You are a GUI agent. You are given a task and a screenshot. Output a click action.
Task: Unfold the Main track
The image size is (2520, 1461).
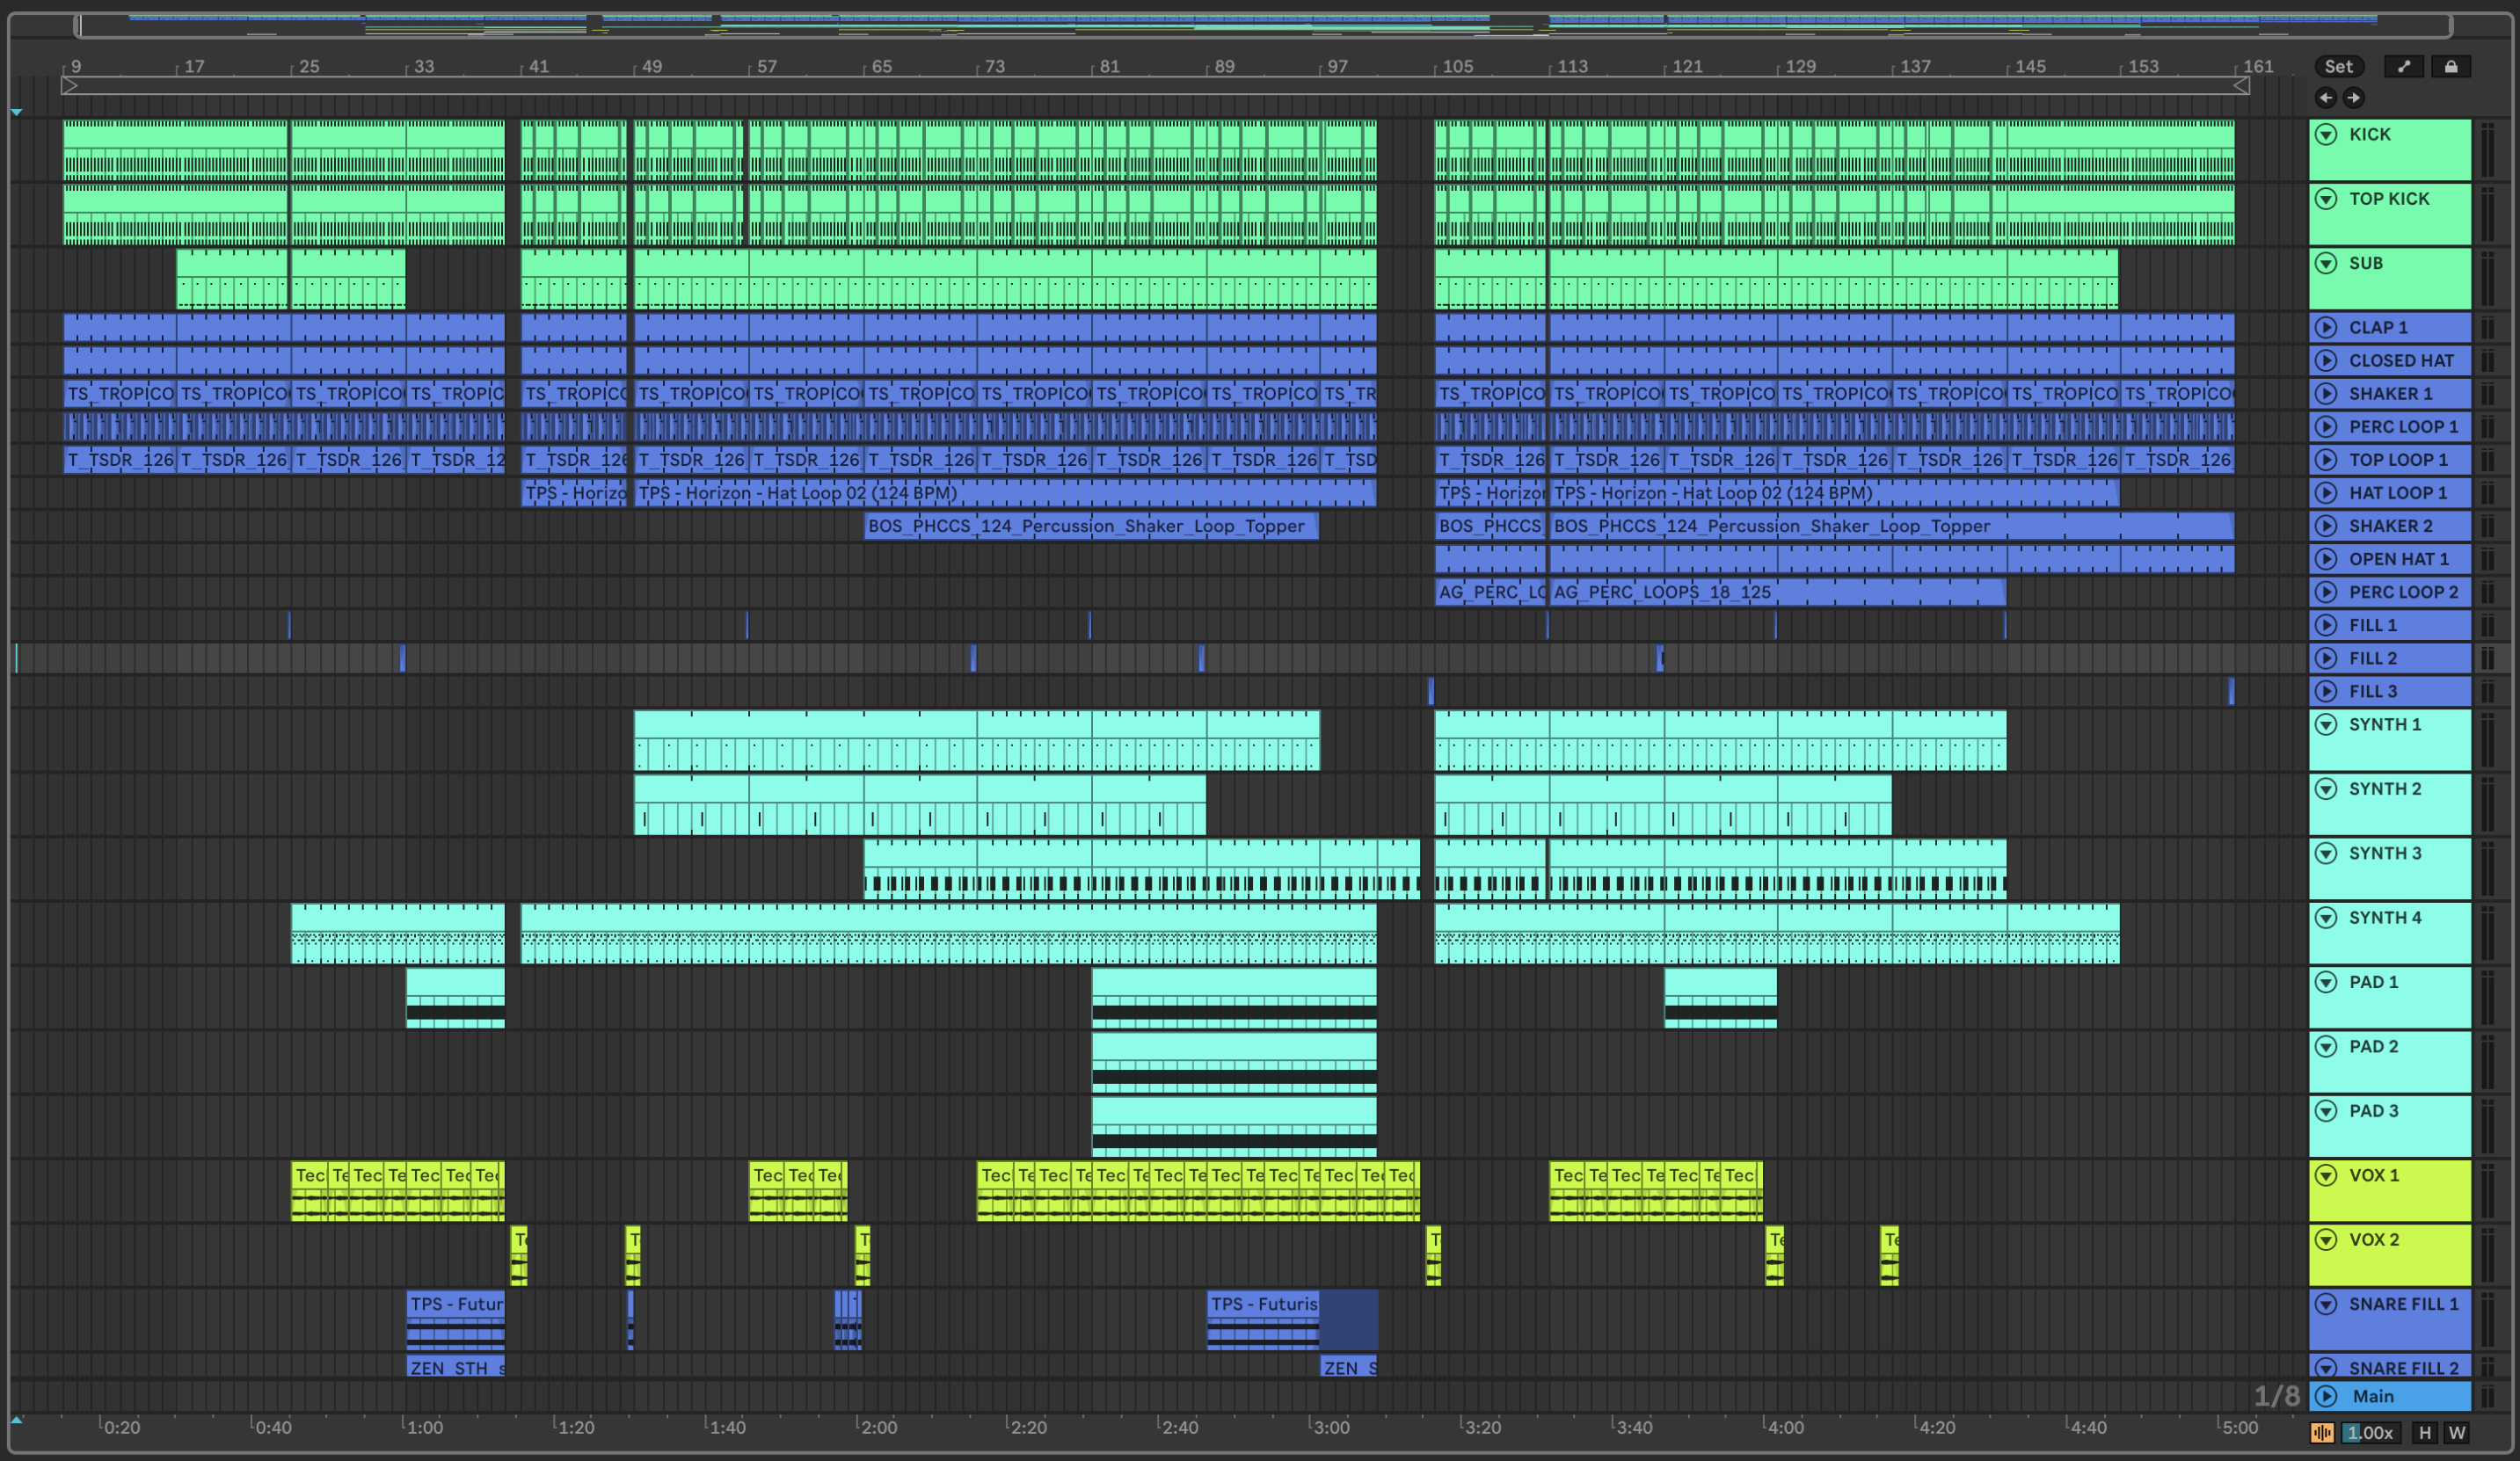(2326, 1396)
